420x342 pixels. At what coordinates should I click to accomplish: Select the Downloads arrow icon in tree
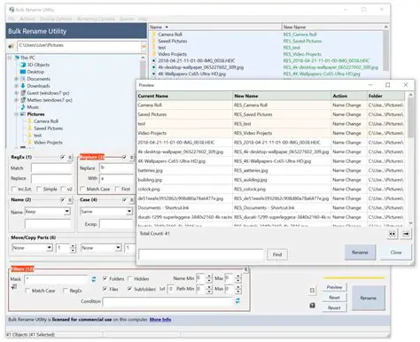pyautogui.click(x=23, y=86)
